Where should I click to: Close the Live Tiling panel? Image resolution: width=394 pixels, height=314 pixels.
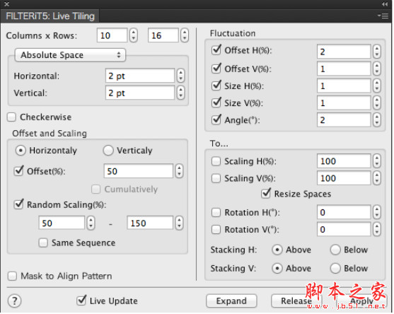(7, 4)
